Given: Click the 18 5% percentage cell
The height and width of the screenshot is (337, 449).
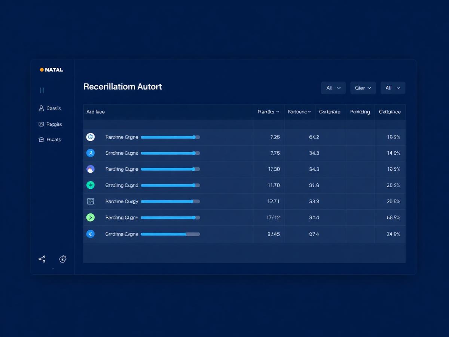Looking at the screenshot, I should coord(394,137).
